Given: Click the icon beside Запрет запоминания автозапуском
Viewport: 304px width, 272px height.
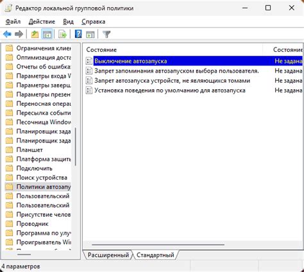Looking at the screenshot, I should [89, 71].
